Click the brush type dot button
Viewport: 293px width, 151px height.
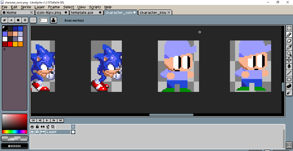click(33, 20)
